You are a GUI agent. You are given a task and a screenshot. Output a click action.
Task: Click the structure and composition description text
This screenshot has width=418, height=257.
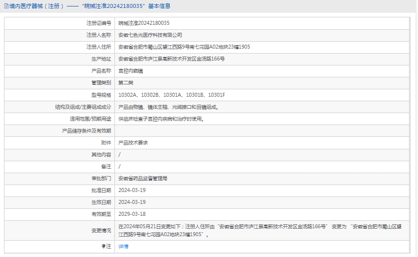click(x=169, y=107)
